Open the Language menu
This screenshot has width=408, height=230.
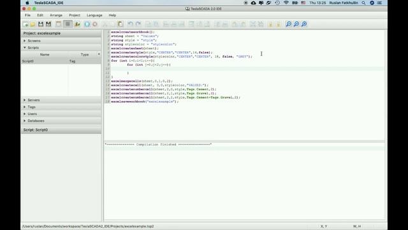pyautogui.click(x=94, y=15)
